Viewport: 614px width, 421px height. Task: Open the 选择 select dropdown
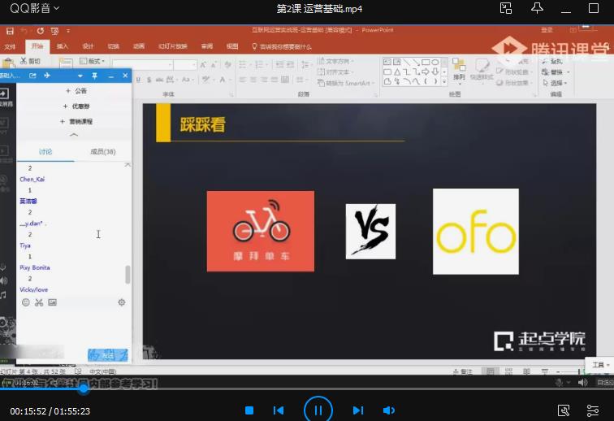pyautogui.click(x=555, y=83)
